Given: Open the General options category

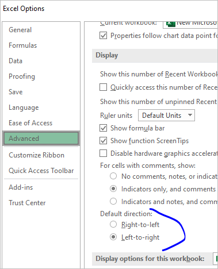Looking at the screenshot, I should click(20, 30).
